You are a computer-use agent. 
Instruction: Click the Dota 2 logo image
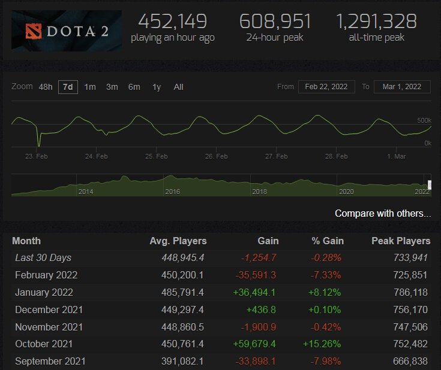tap(67, 31)
